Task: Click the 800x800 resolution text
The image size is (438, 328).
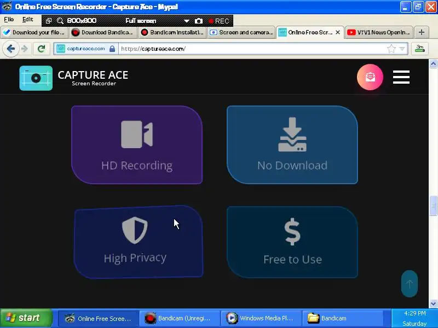Action: (82, 21)
